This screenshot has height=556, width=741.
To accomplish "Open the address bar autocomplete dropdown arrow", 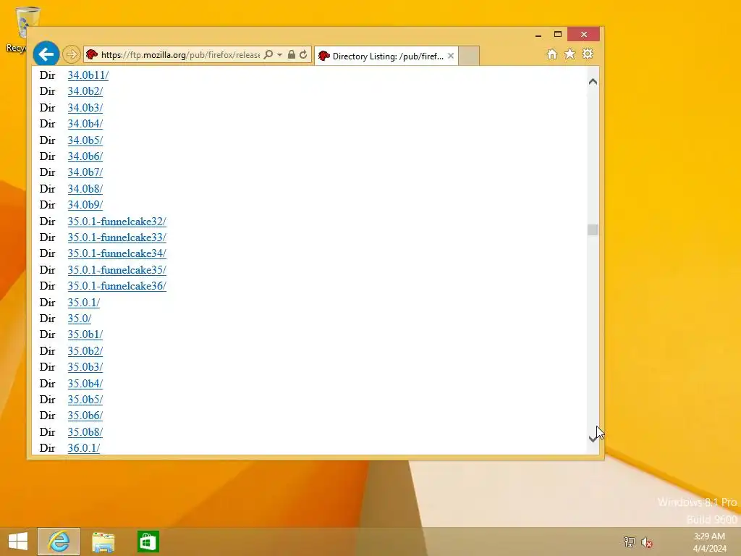I will click(279, 55).
